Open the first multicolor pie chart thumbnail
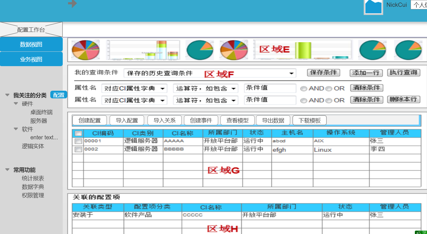The width and height of the screenshot is (427, 234). point(86,50)
